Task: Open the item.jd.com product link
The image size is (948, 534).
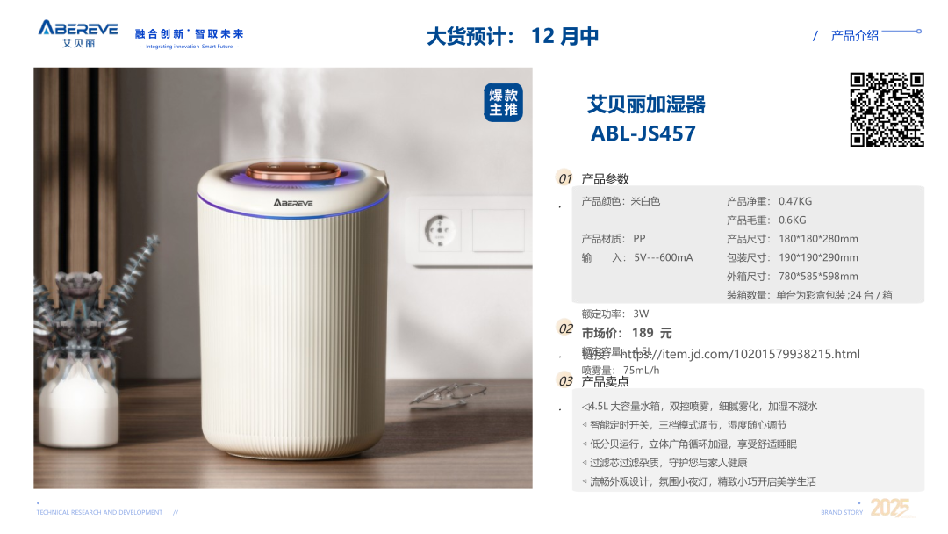Action: pyautogui.click(x=740, y=354)
